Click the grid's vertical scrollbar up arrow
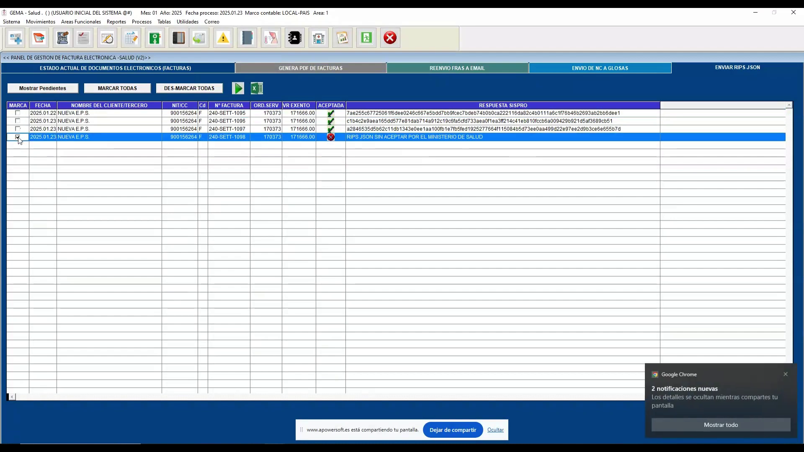 coord(789,105)
